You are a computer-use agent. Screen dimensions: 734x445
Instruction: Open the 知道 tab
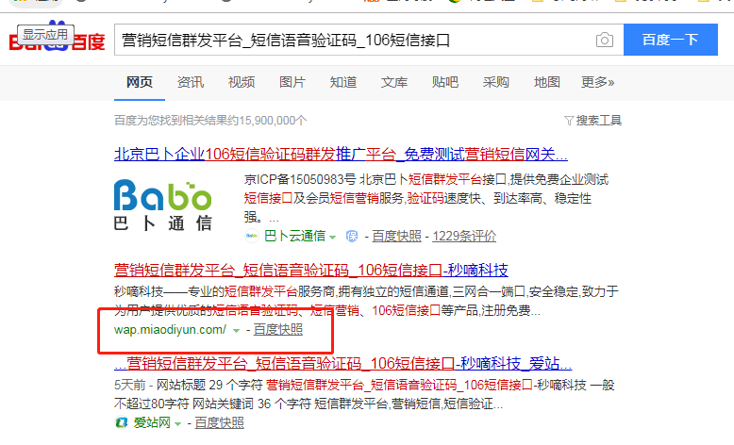(343, 82)
